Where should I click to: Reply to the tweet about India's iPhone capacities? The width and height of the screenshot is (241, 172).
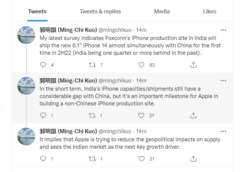(43, 115)
